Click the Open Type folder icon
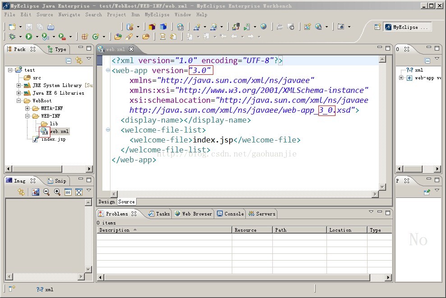This screenshot has height=298, width=446. (x=118, y=37)
